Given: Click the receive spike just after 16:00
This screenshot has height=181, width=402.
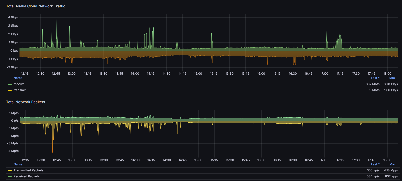Looking at the screenshot, I should pyautogui.click(x=264, y=30).
